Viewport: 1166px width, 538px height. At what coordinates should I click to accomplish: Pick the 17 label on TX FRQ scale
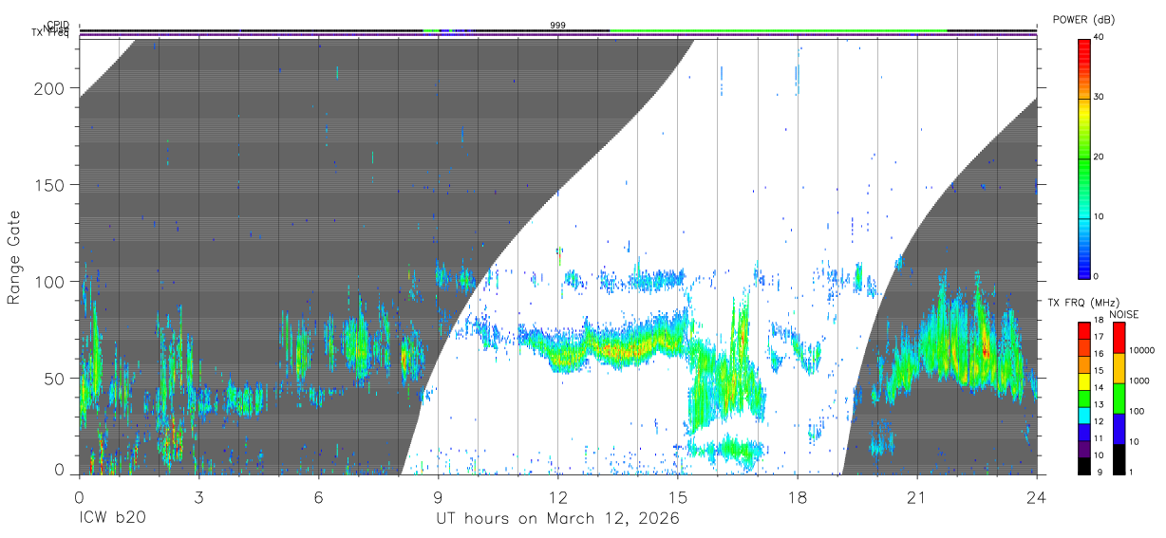(1098, 337)
